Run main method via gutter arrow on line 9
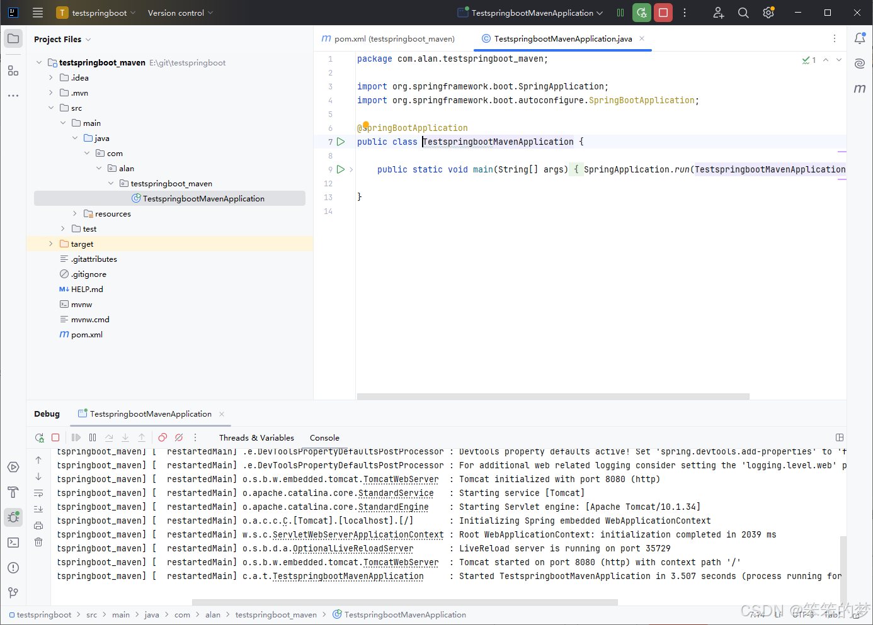873x625 pixels. (341, 169)
